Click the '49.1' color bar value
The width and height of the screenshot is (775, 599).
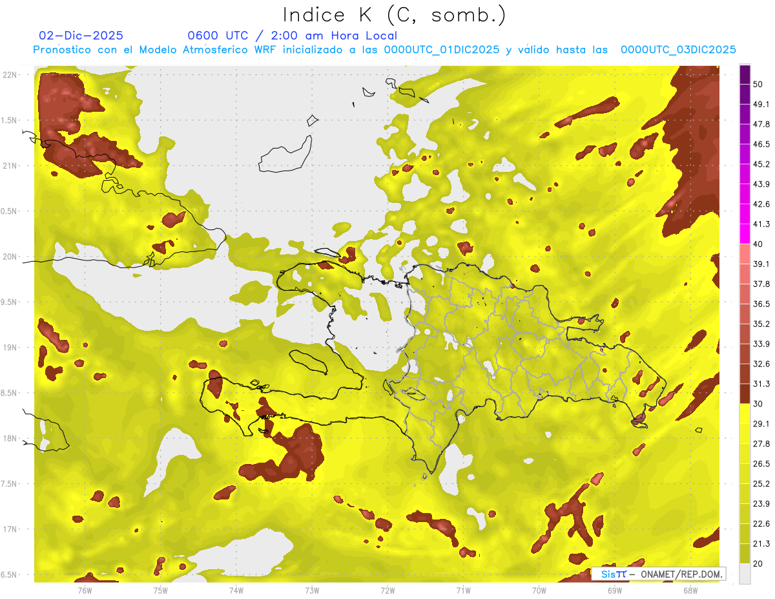point(761,104)
